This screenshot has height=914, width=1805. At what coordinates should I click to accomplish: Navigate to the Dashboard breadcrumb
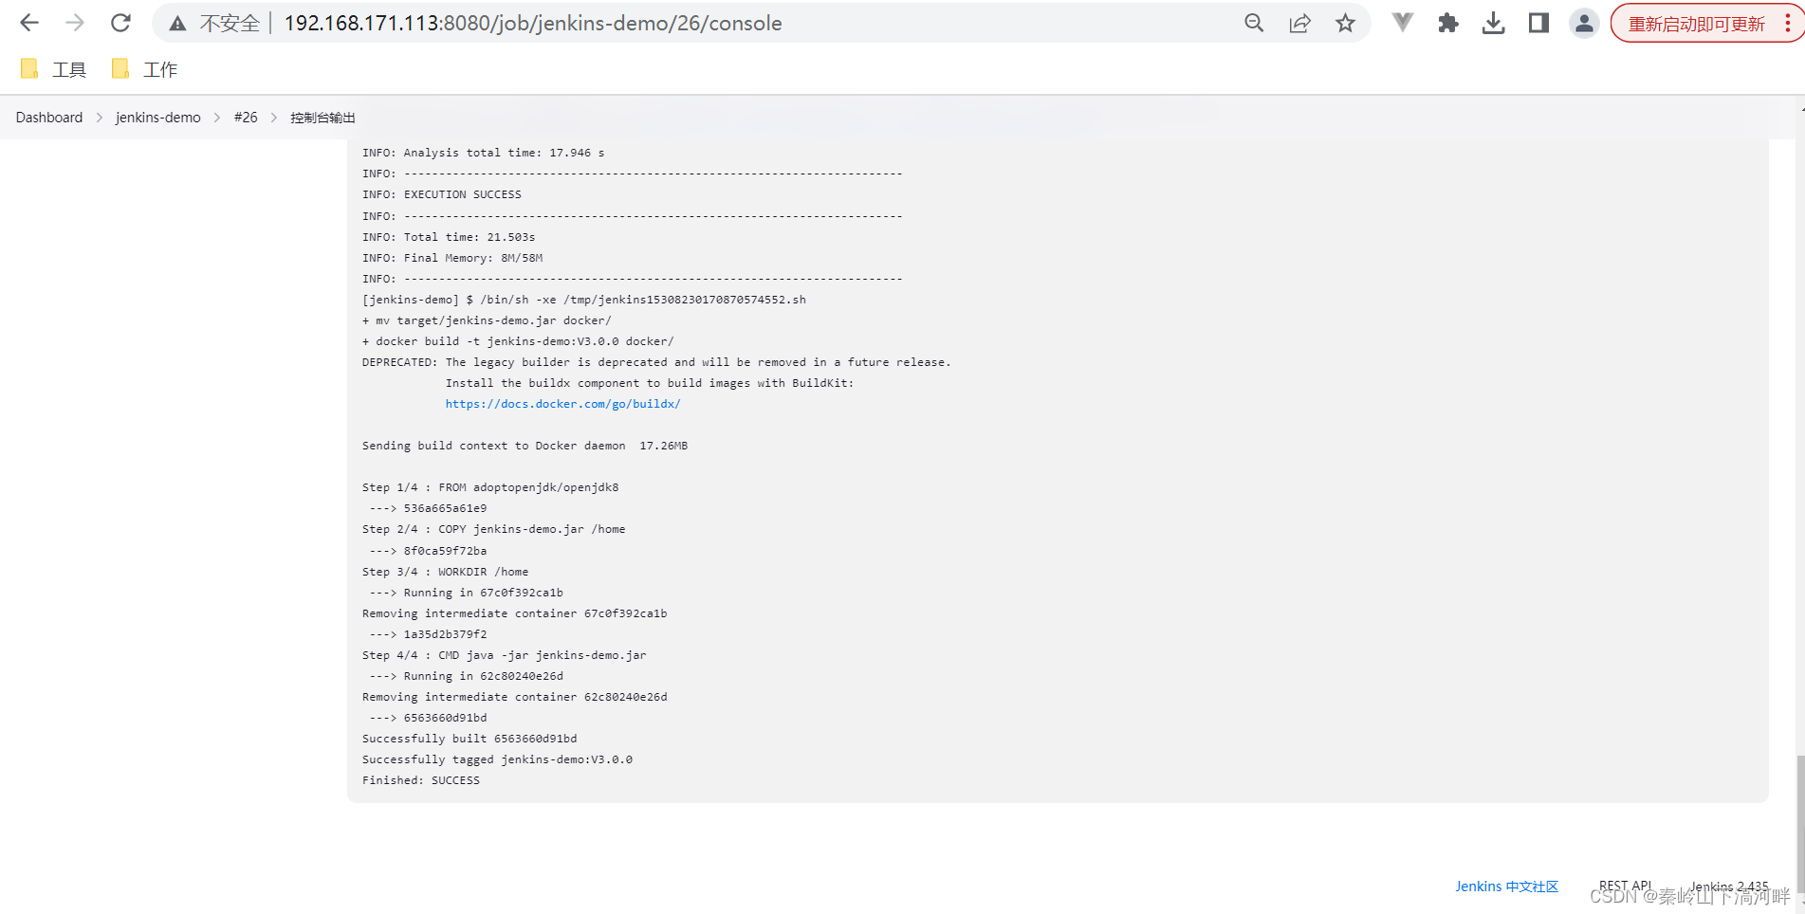[x=48, y=117]
